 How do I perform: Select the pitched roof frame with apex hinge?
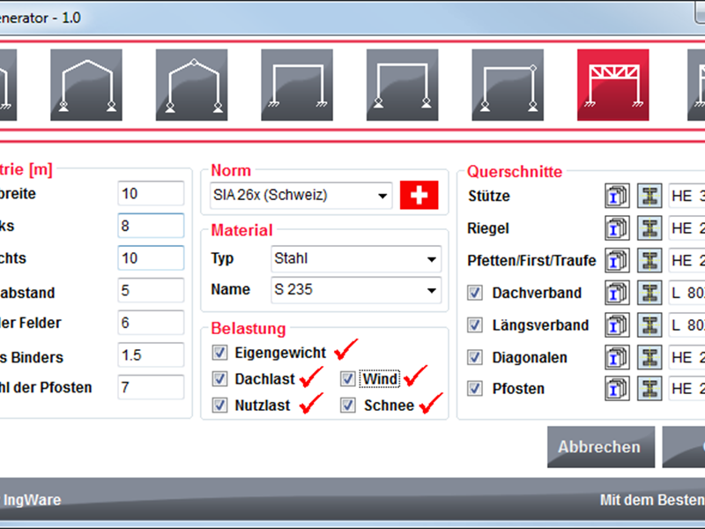(191, 85)
